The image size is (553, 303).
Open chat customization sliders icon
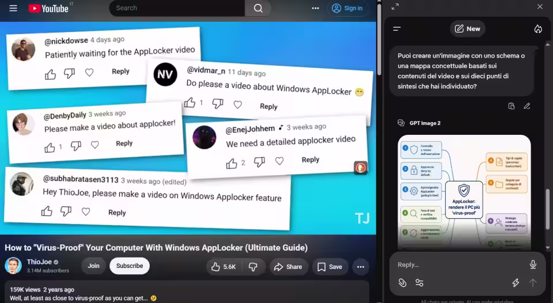coord(419,282)
